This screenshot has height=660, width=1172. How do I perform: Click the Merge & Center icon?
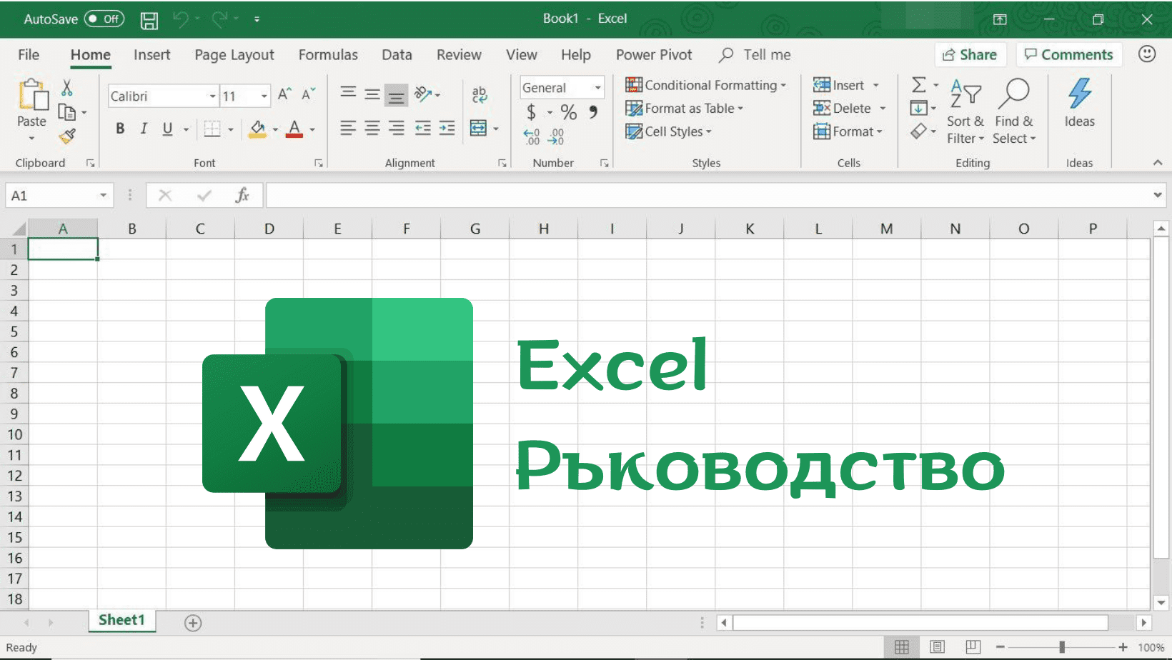tap(478, 128)
